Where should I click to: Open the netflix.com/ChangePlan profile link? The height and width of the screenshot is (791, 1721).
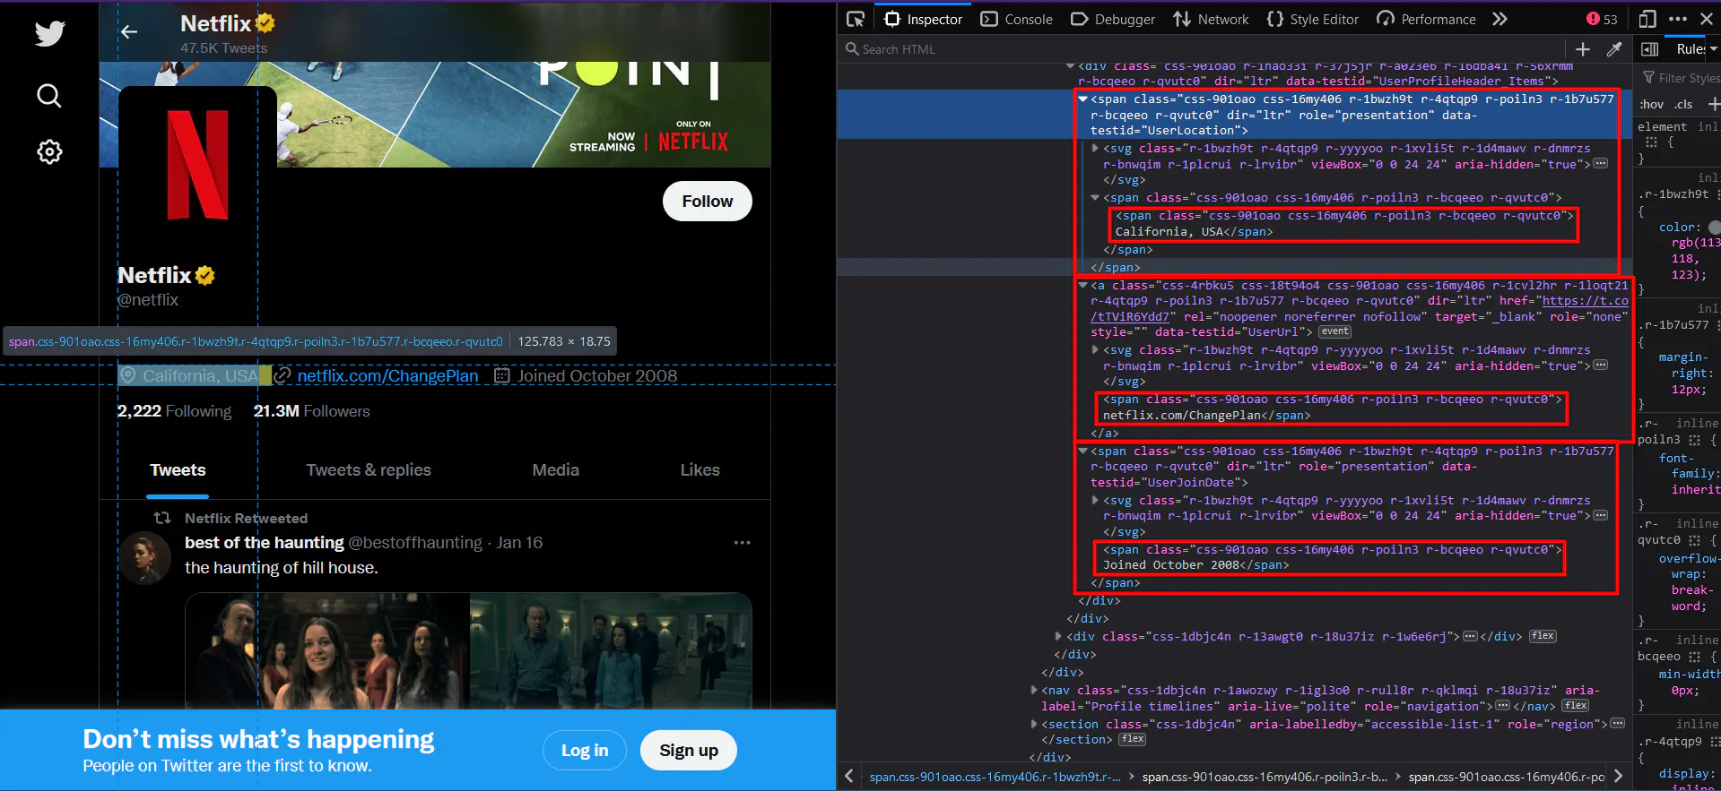point(387,376)
